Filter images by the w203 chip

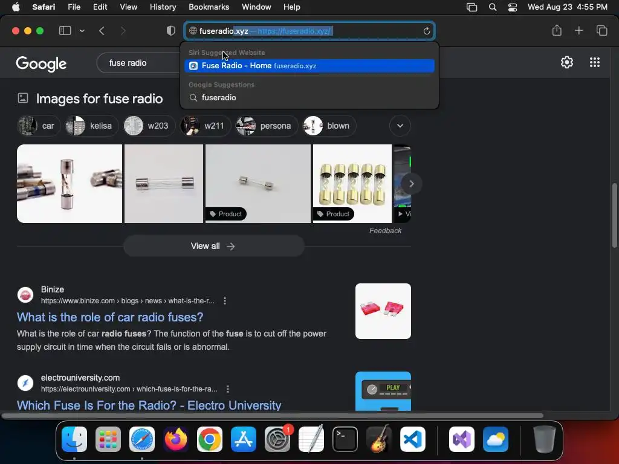coord(149,126)
